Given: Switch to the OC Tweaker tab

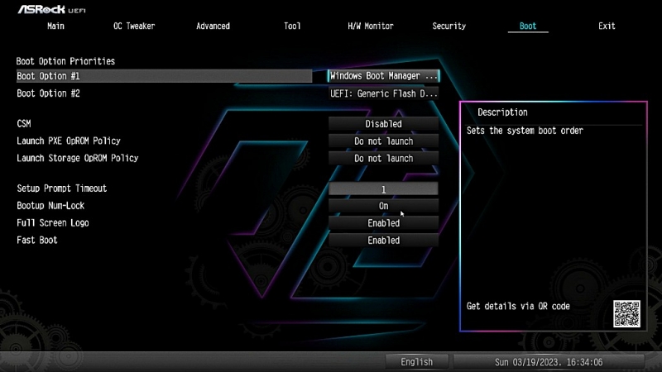Looking at the screenshot, I should click(x=134, y=26).
